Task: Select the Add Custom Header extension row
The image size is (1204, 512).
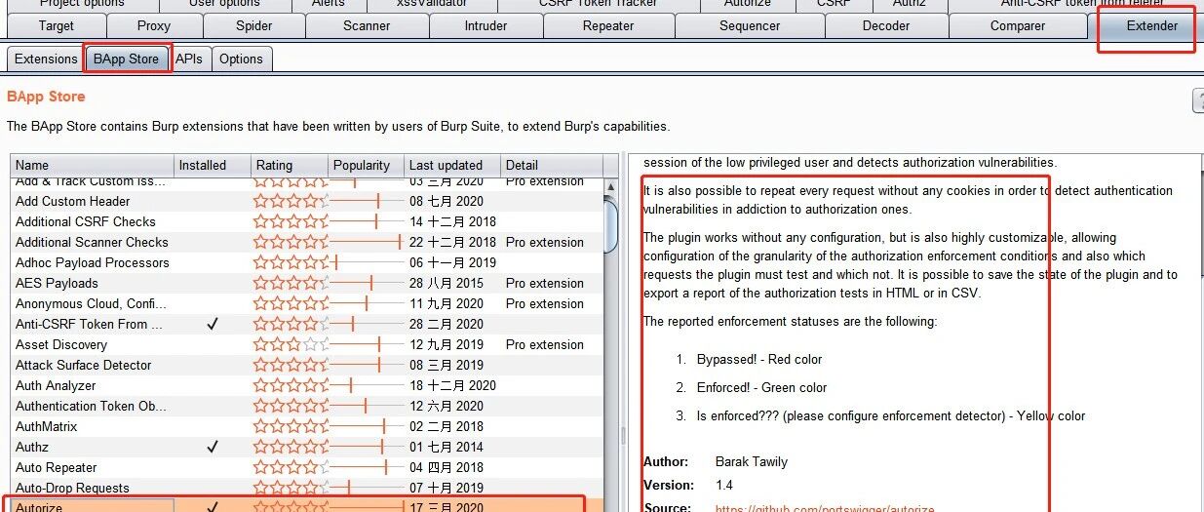Action: pyautogui.click(x=307, y=201)
